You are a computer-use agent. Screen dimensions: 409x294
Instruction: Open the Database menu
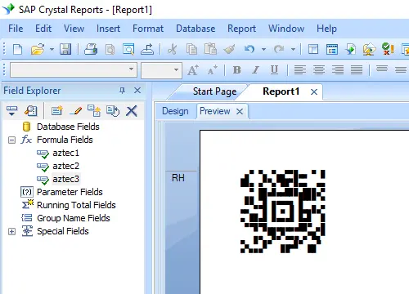coord(196,29)
